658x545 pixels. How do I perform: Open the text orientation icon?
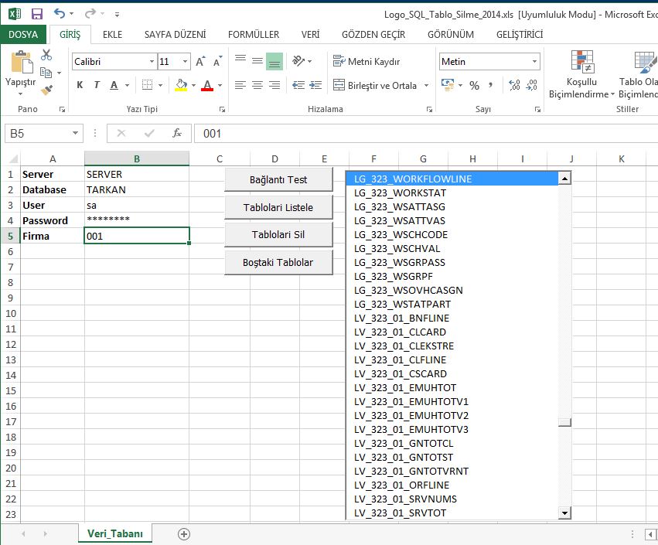coord(298,61)
